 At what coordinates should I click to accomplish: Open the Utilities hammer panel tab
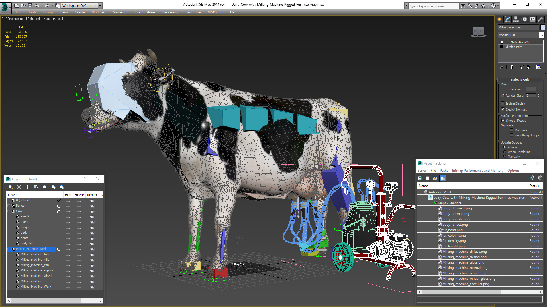[540, 19]
